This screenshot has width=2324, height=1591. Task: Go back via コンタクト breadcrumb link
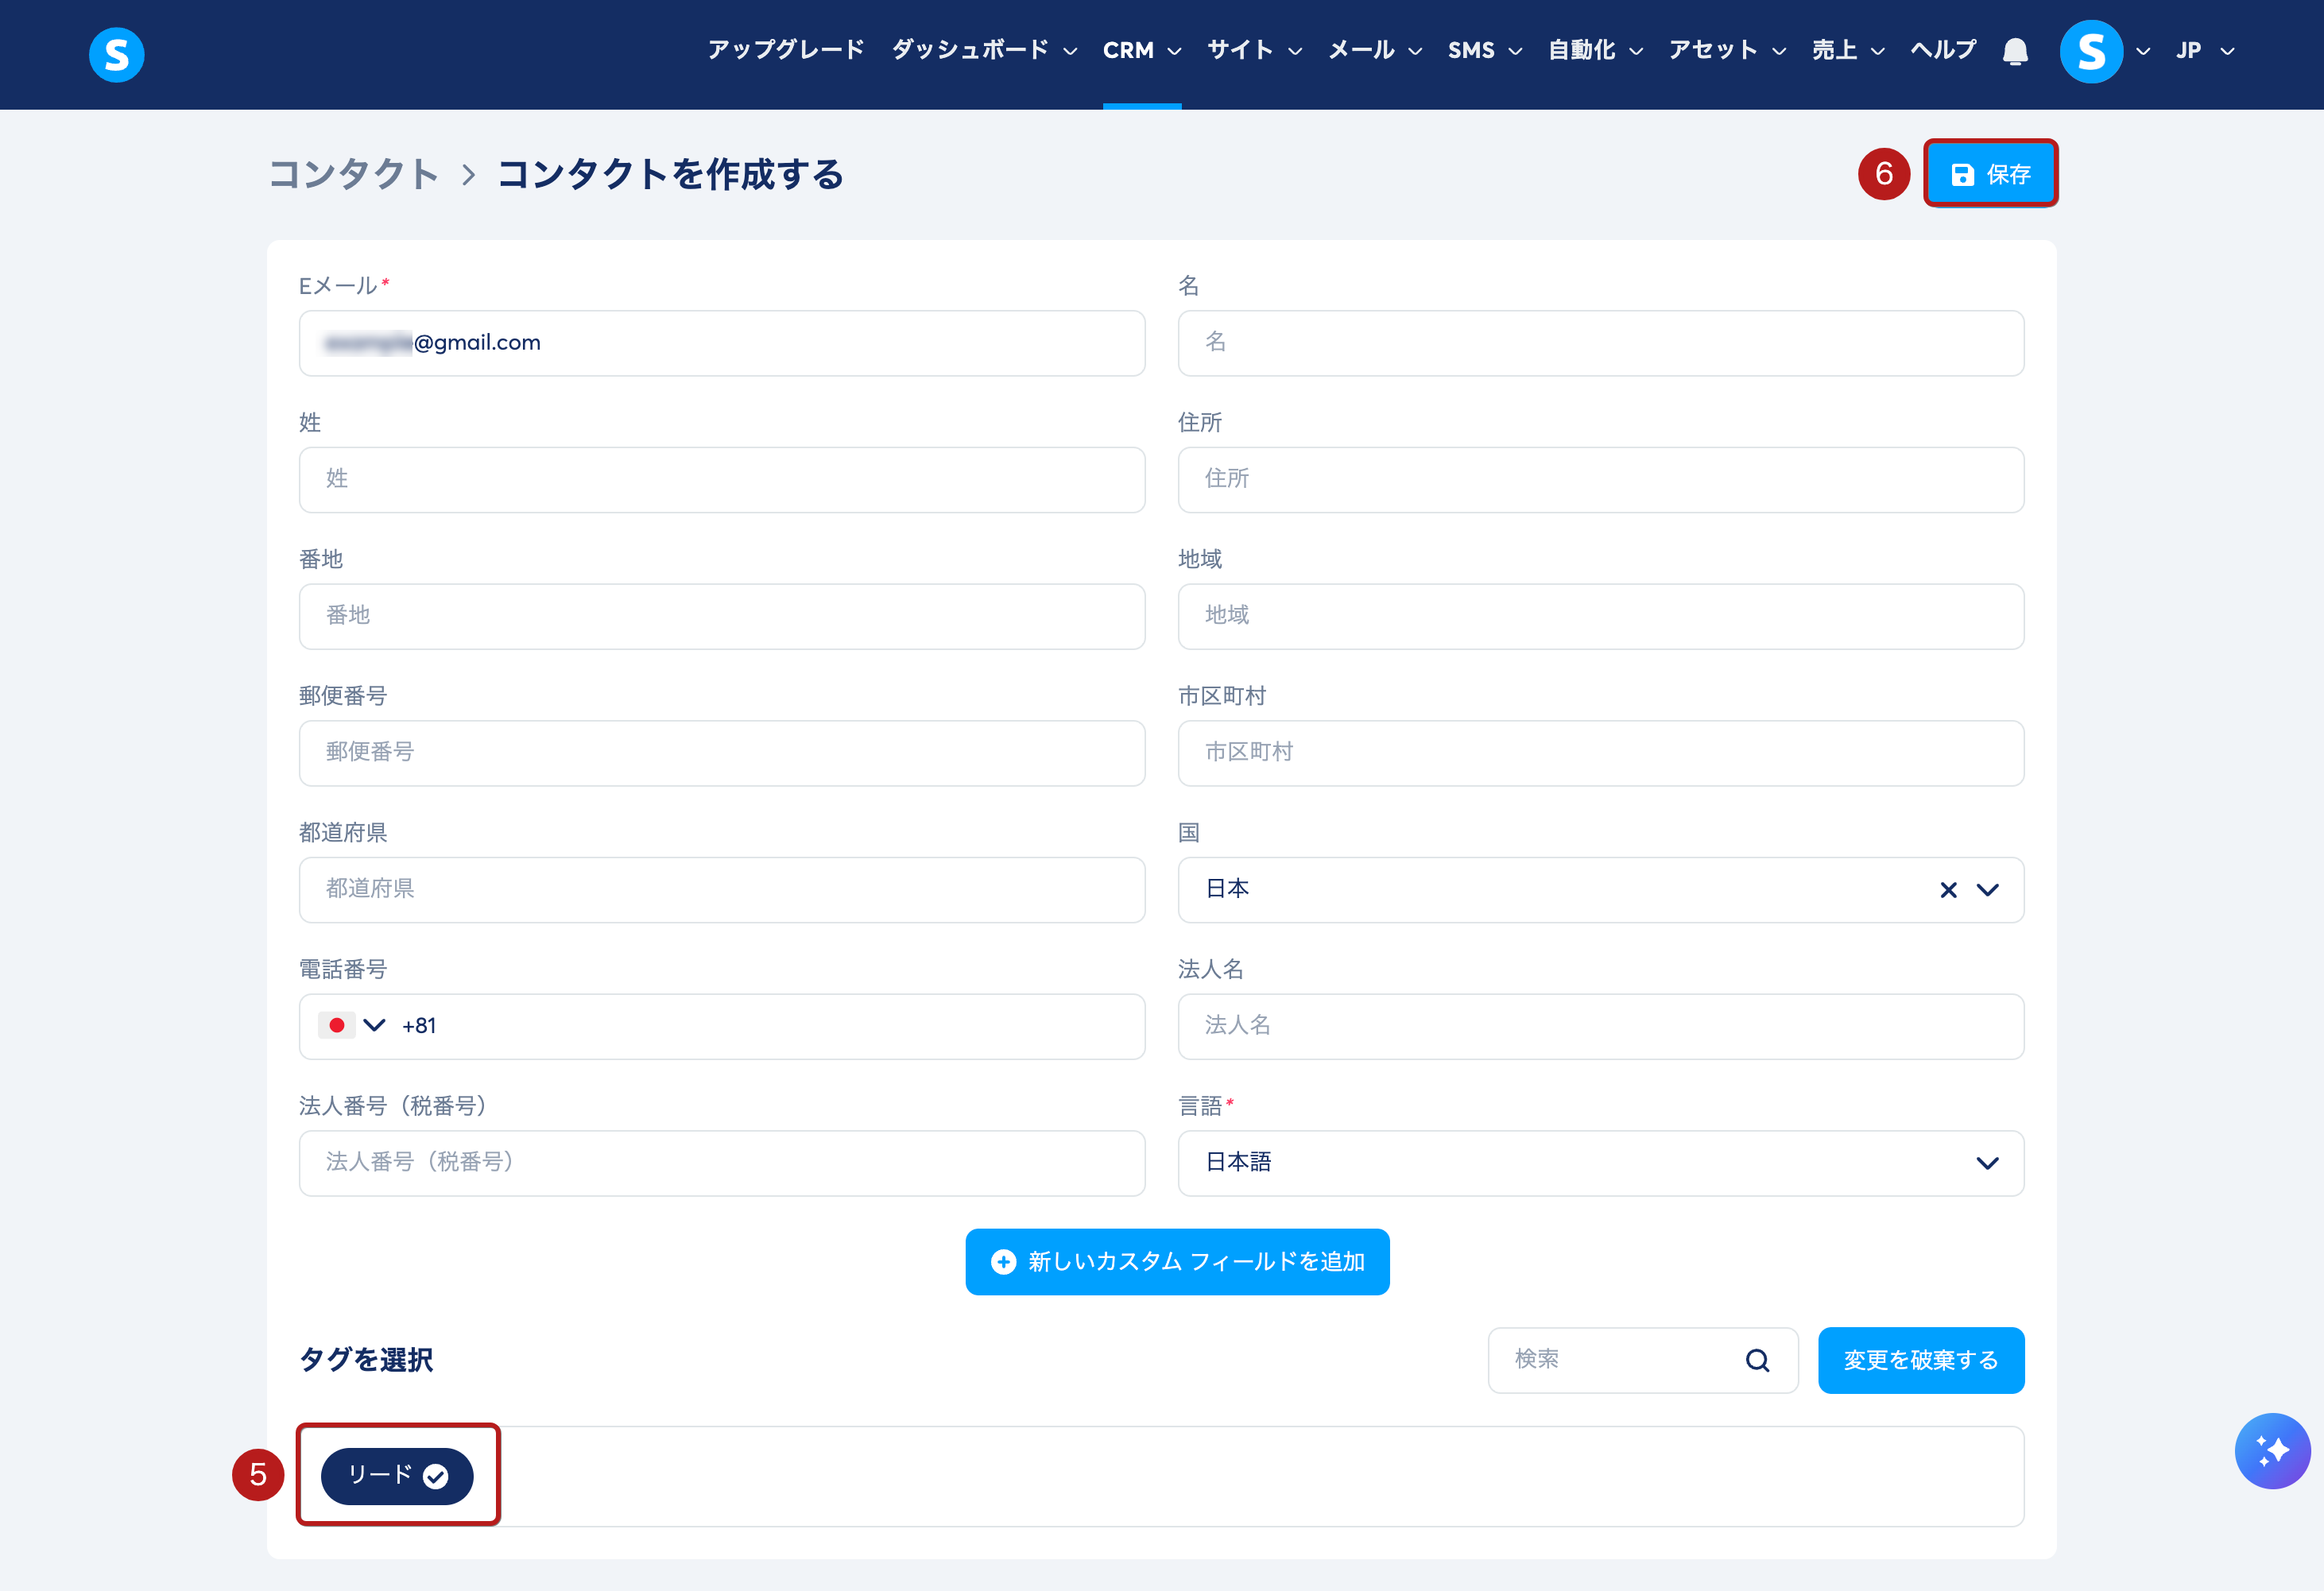click(354, 174)
